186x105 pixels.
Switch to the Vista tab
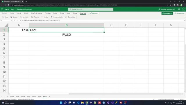69,13
